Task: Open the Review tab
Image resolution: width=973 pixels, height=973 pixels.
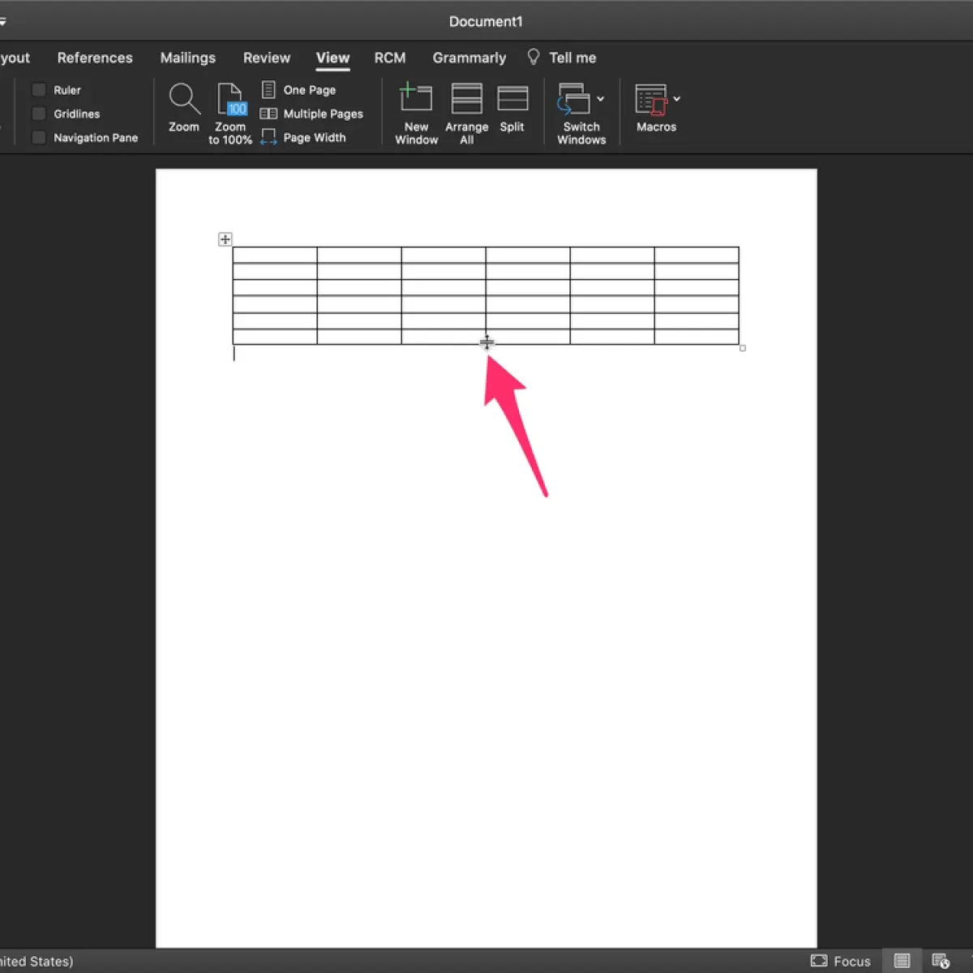Action: tap(267, 58)
